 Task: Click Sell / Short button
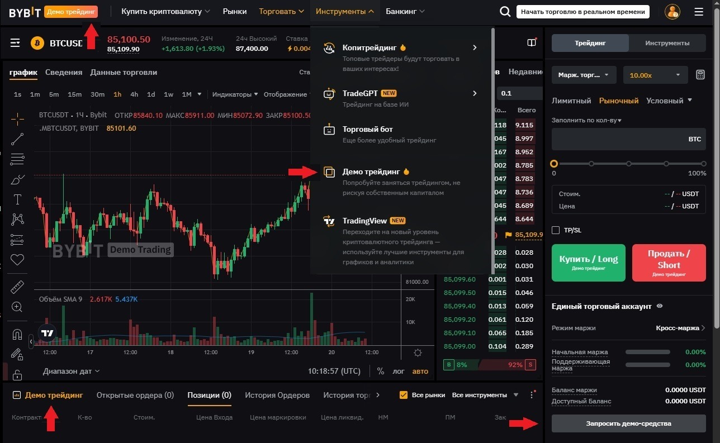coord(669,263)
